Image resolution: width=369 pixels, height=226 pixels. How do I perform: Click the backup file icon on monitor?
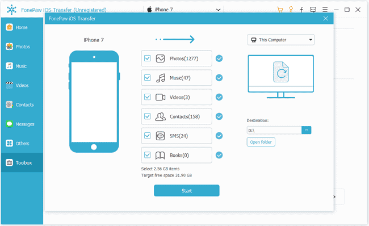(281, 72)
